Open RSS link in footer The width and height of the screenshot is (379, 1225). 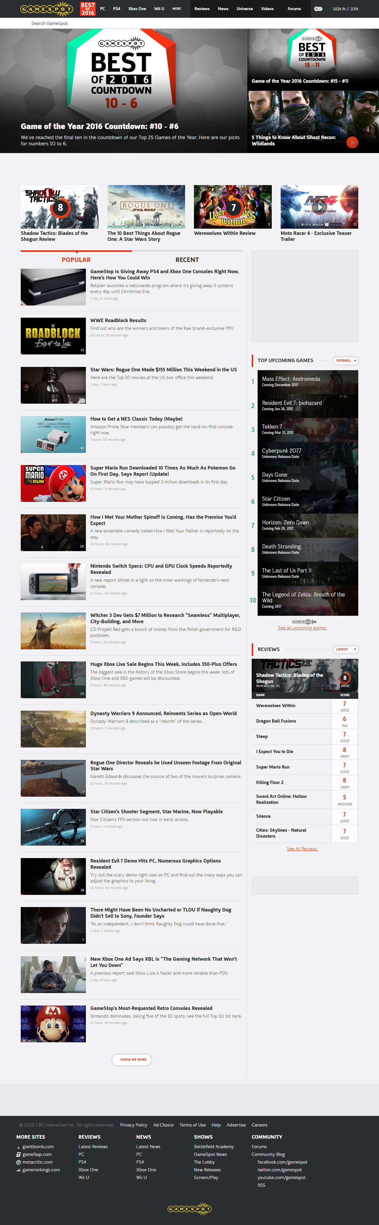261,1185
